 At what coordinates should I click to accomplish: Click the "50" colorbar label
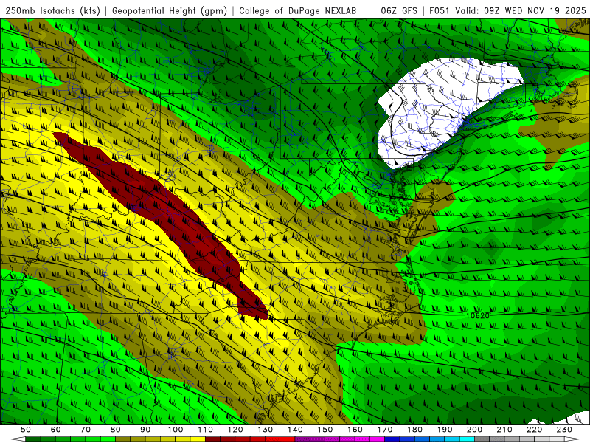pos(26,430)
